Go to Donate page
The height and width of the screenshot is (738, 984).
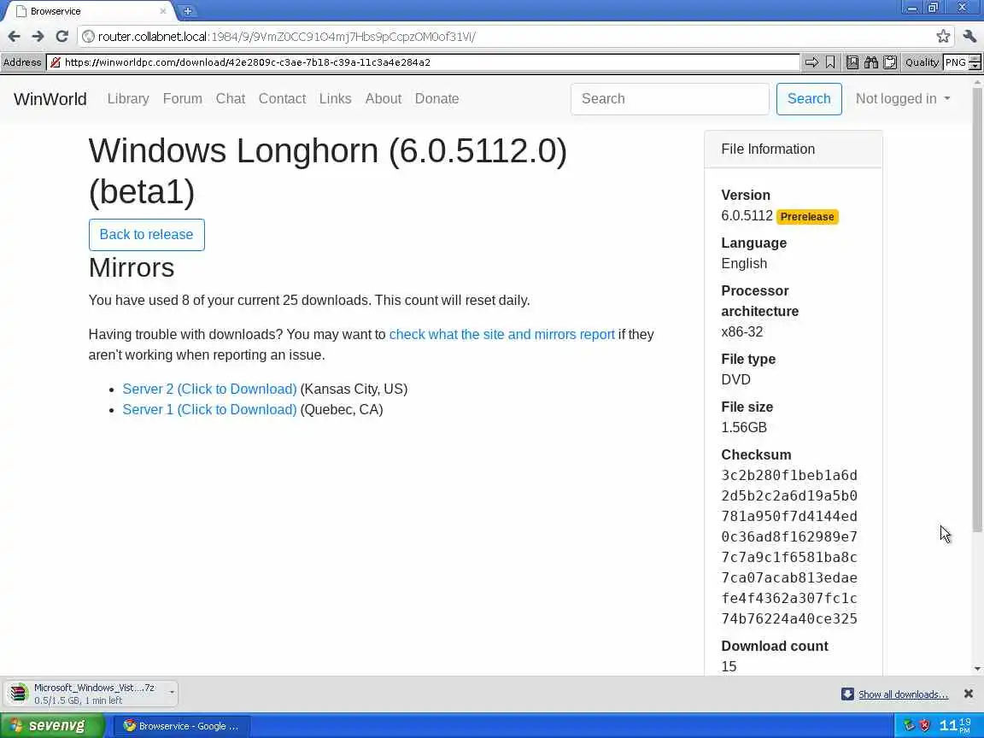pyautogui.click(x=436, y=98)
